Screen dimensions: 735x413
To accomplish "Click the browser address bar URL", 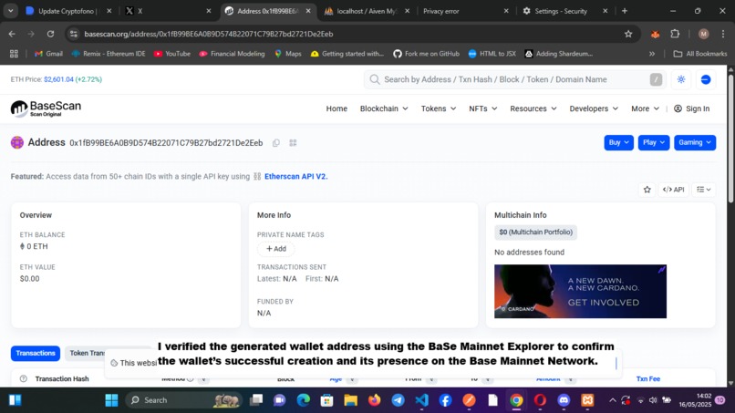I will 209,34.
